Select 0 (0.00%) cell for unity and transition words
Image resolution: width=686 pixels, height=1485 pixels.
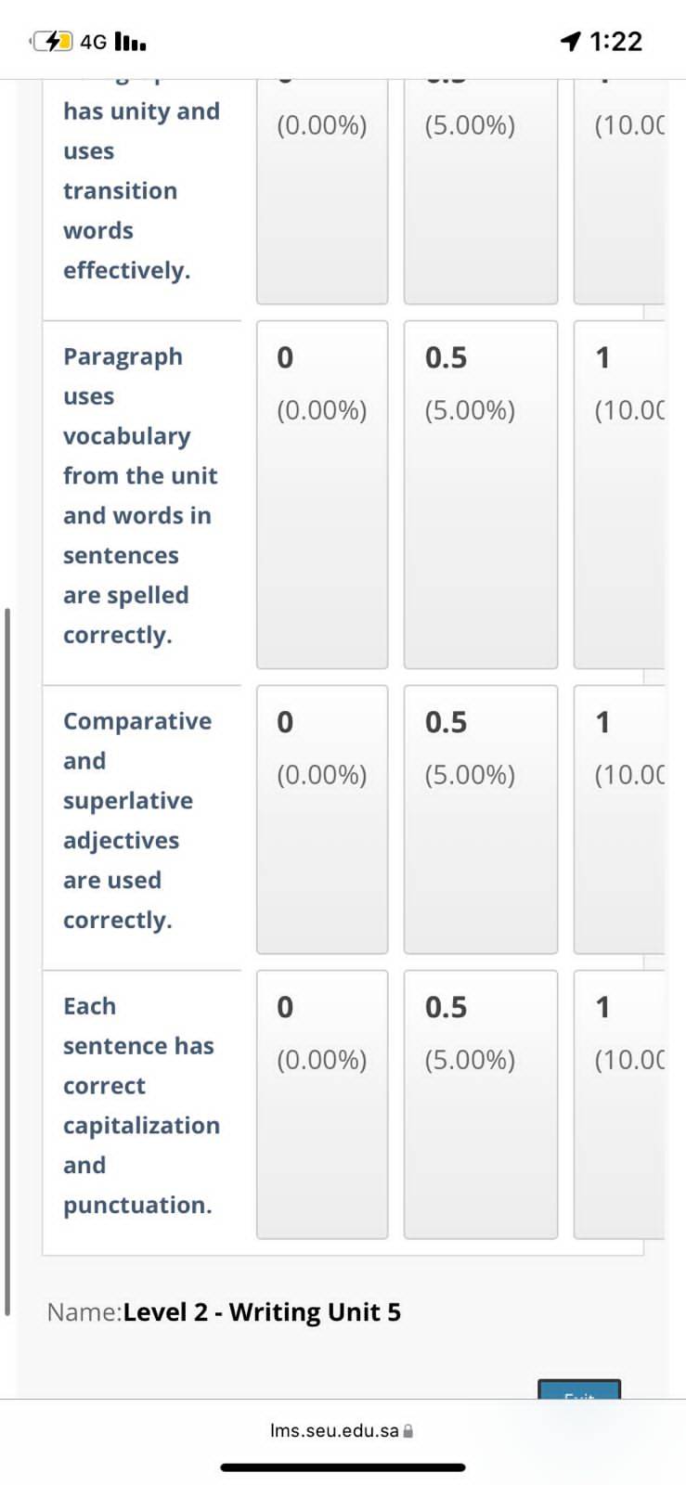[322, 191]
